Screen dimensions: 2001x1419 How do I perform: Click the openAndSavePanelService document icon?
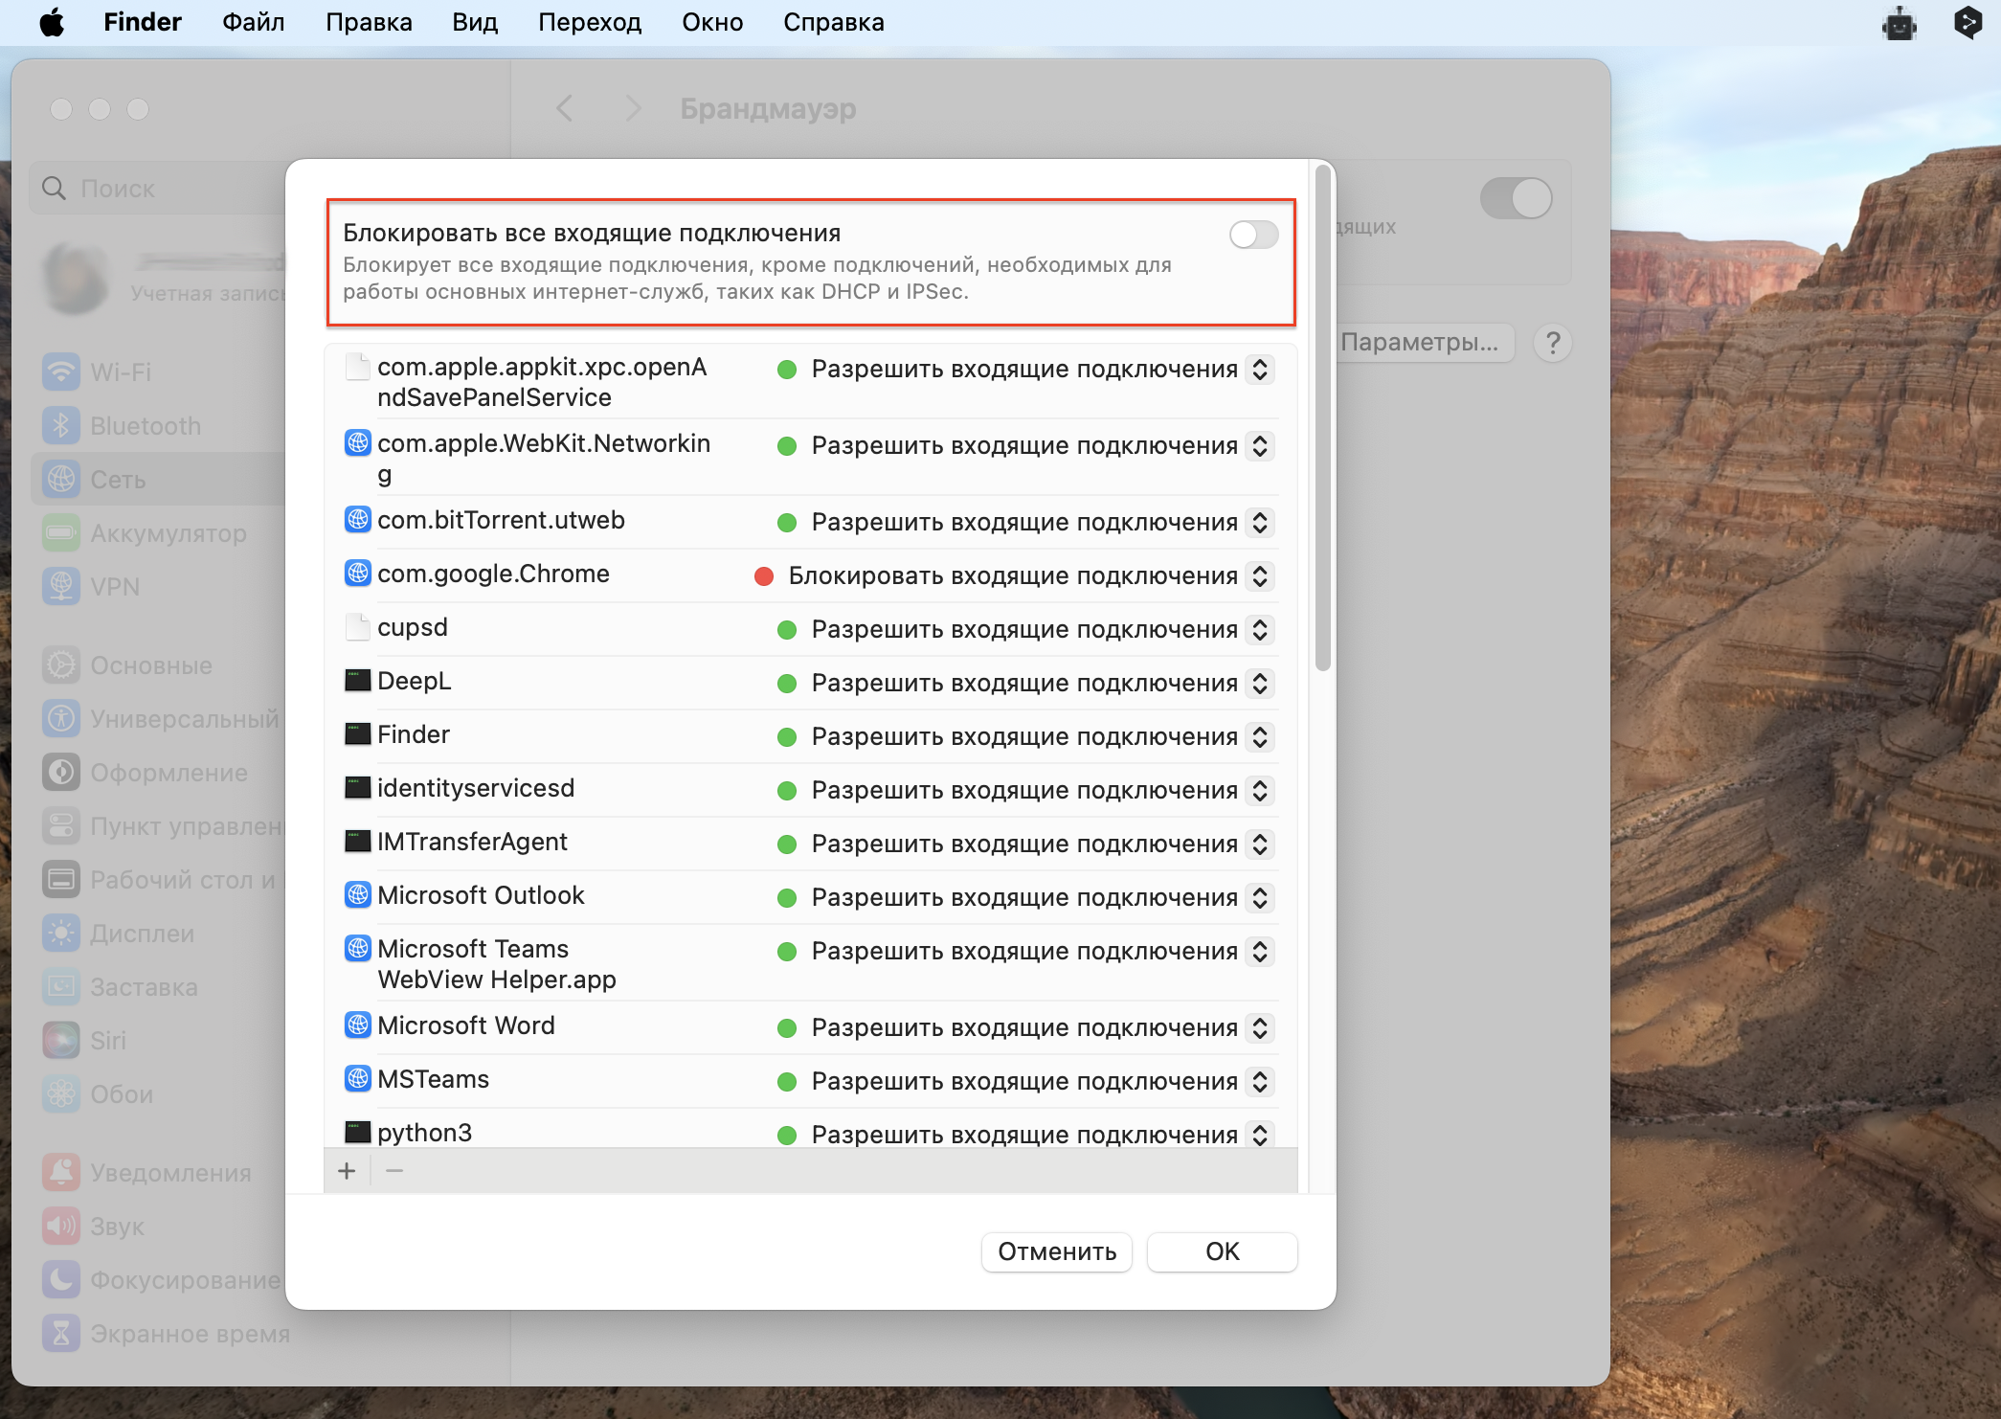[x=357, y=367]
